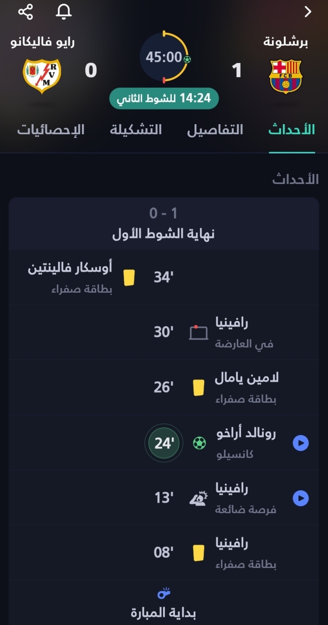
Task: Tap the share icon
Action: [x=25, y=12]
